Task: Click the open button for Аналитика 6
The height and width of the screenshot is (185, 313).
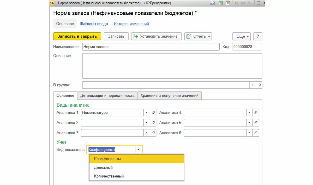Action: click(x=256, y=133)
